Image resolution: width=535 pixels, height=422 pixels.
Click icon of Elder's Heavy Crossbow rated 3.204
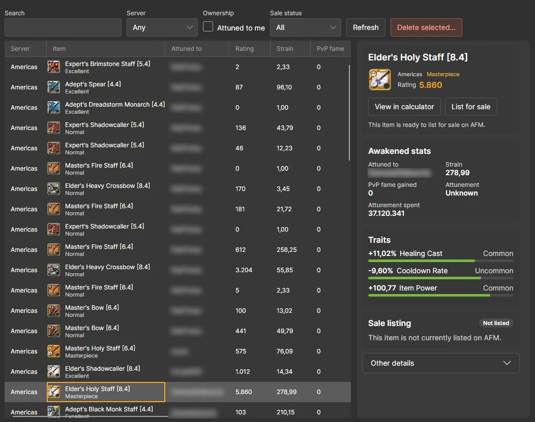(x=53, y=270)
